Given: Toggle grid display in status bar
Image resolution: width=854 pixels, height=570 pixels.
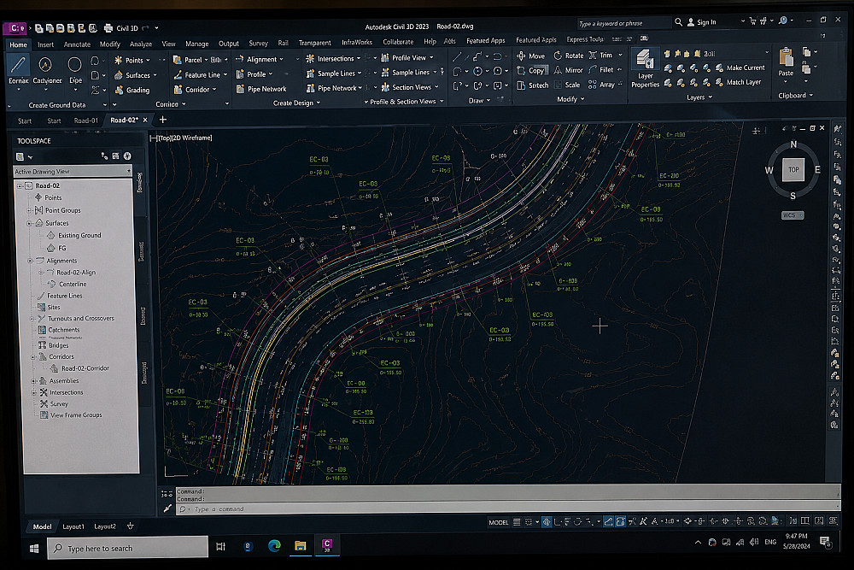Looking at the screenshot, I should coord(517,522).
